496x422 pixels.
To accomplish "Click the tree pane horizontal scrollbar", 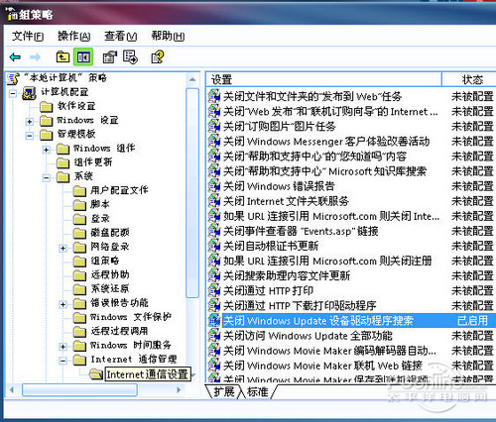I will (95, 390).
